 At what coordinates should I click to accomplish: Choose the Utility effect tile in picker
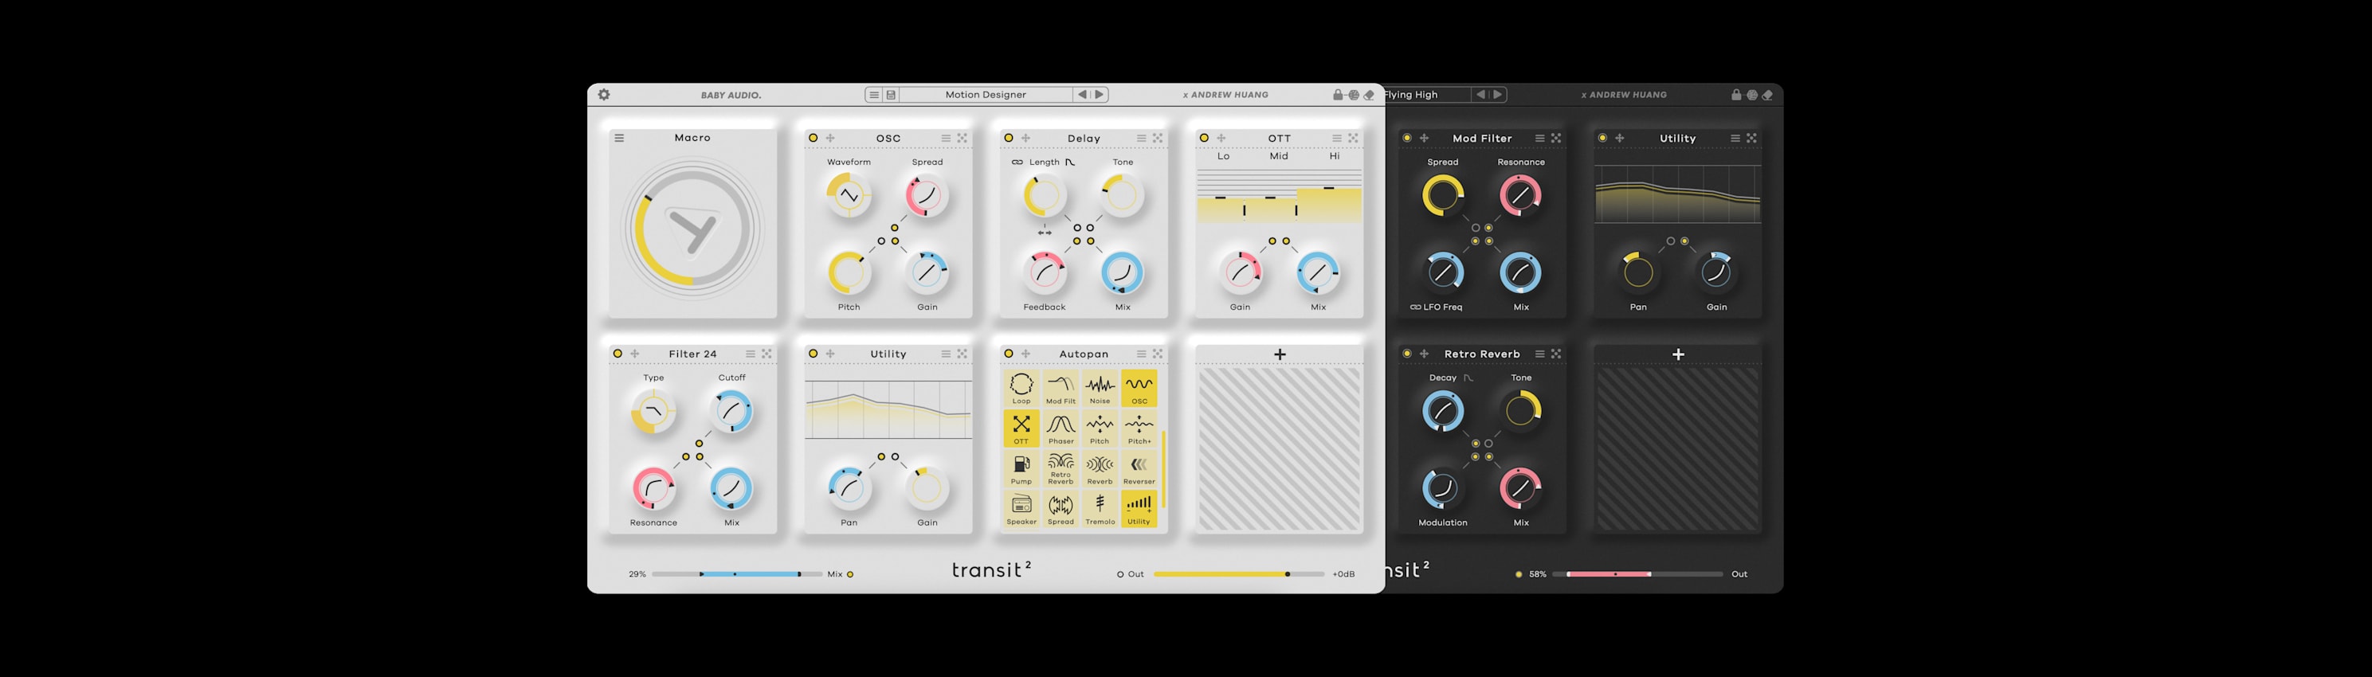pyautogui.click(x=1139, y=510)
